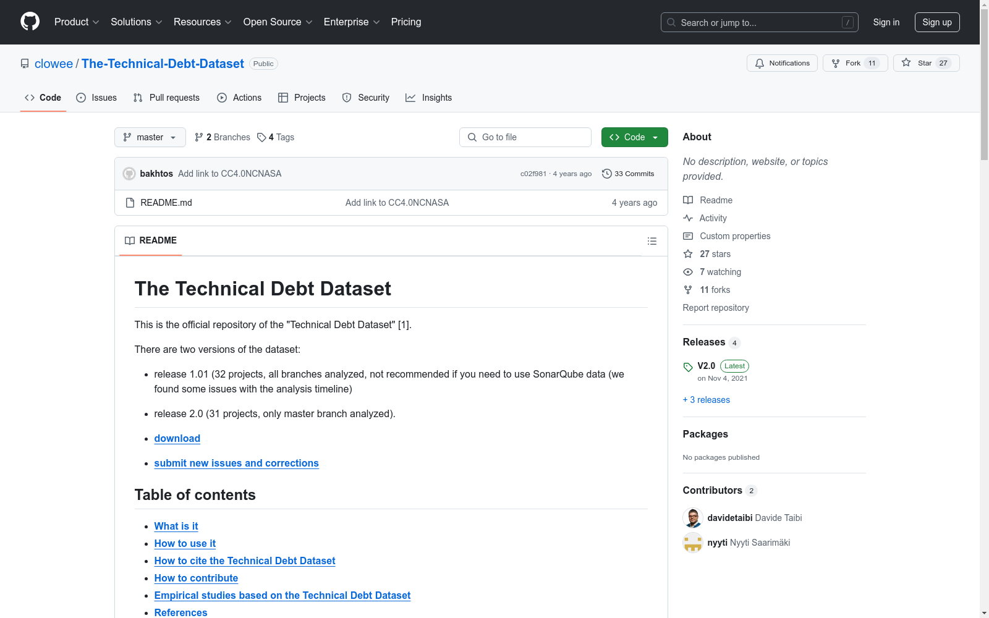View the 33 Commits history

(628, 174)
